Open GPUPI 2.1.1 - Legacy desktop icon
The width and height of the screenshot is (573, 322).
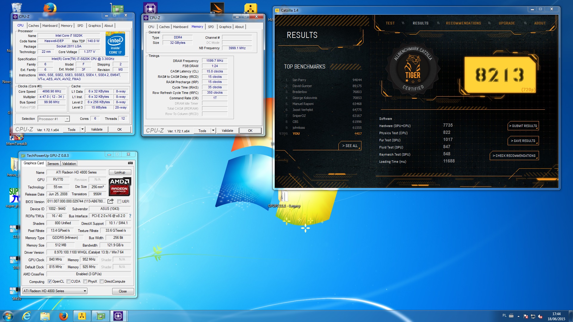(x=284, y=199)
